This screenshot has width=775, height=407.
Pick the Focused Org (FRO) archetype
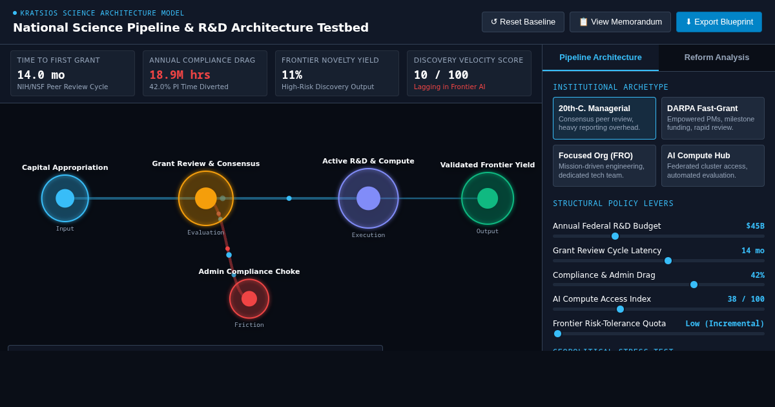click(604, 165)
